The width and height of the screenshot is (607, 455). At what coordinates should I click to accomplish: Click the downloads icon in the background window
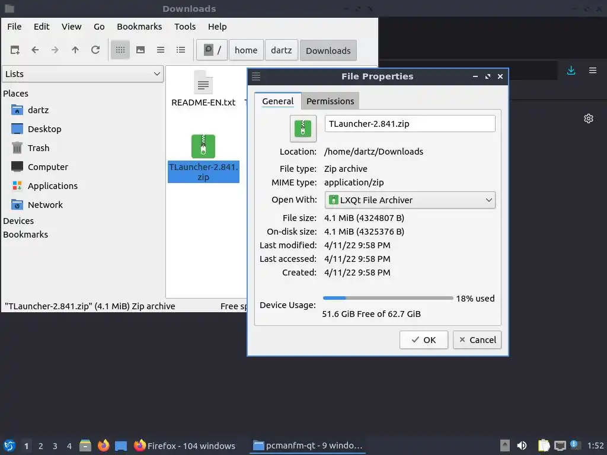click(x=571, y=71)
